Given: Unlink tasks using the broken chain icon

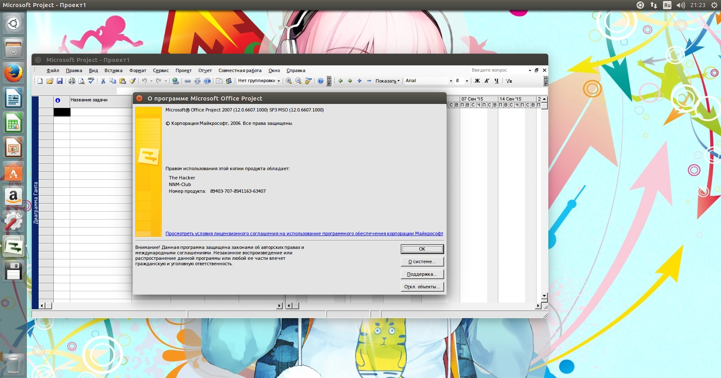Looking at the screenshot, I should pyautogui.click(x=197, y=81).
